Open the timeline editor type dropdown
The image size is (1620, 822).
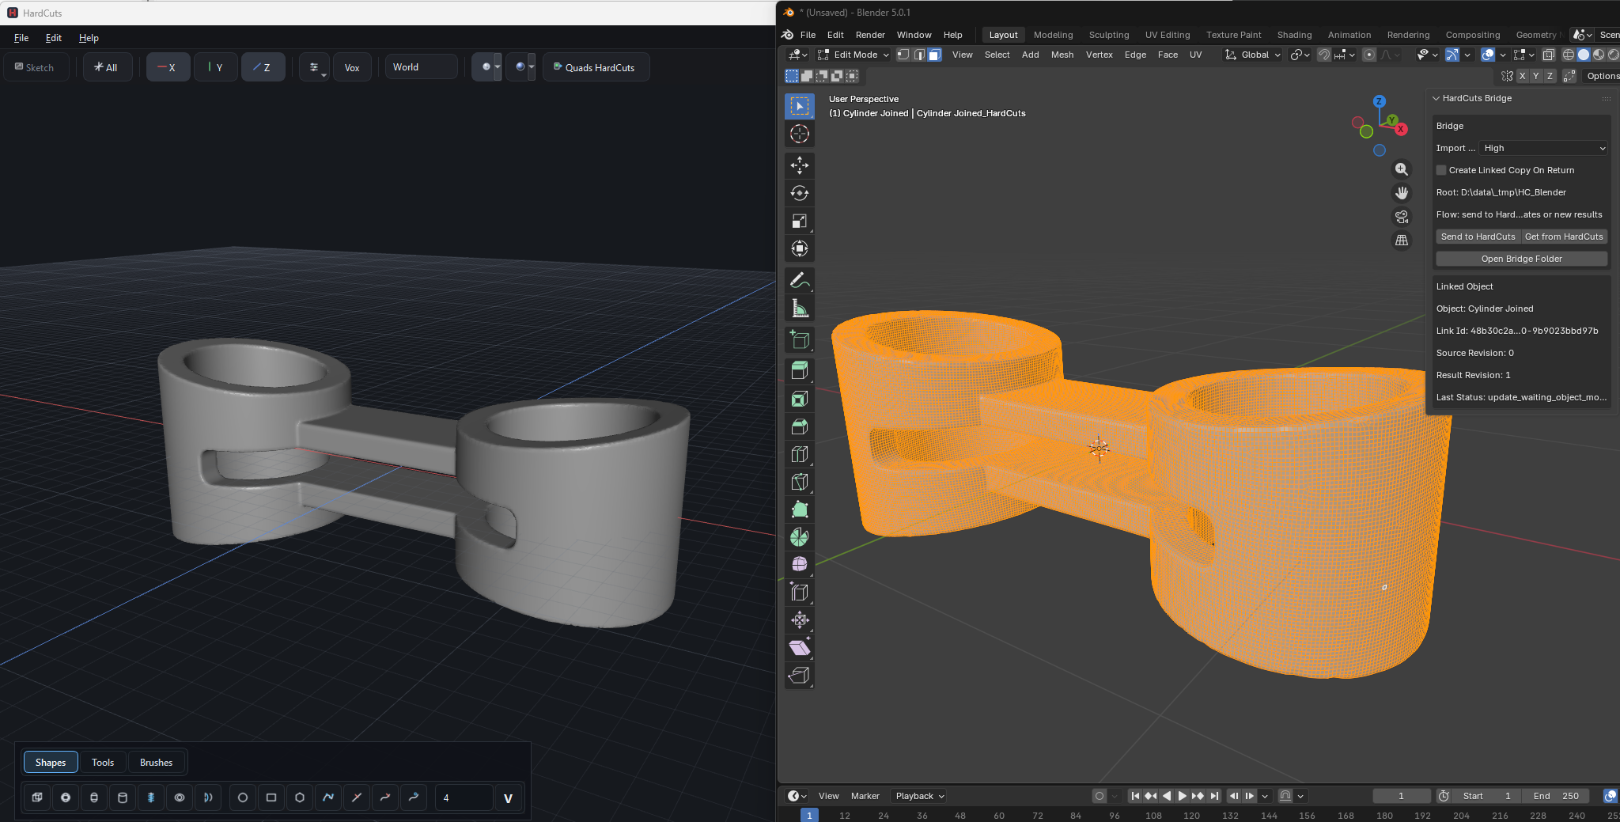[797, 796]
